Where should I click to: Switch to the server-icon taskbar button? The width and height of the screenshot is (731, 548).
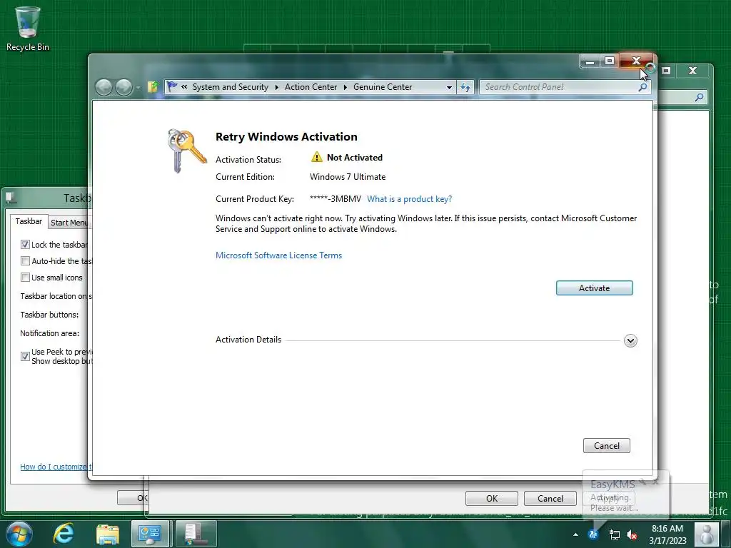196,534
